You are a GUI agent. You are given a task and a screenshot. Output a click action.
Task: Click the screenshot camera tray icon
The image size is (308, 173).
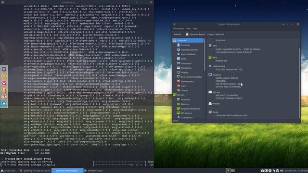262,171
